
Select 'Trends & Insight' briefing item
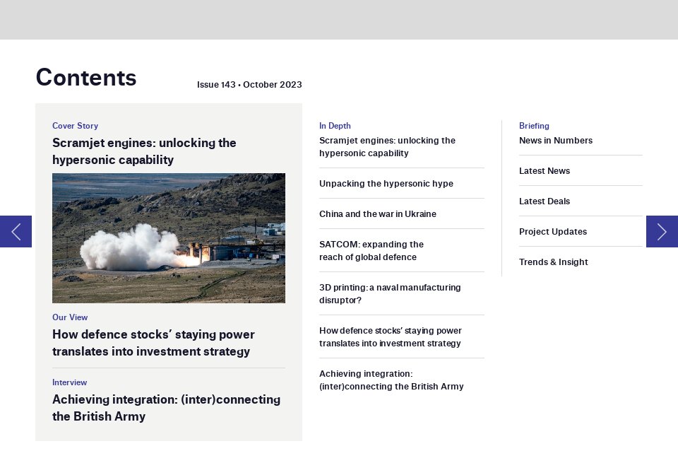[x=554, y=262]
